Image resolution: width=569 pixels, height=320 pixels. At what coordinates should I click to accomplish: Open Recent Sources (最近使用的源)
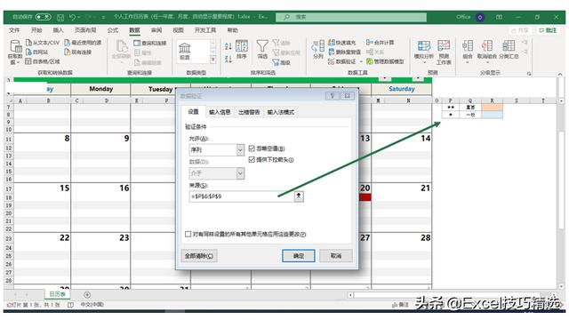(x=83, y=43)
